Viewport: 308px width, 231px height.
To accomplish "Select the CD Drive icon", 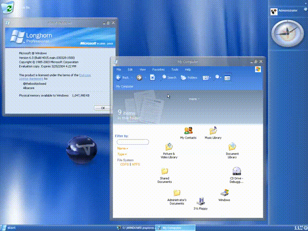I will pos(236,175).
